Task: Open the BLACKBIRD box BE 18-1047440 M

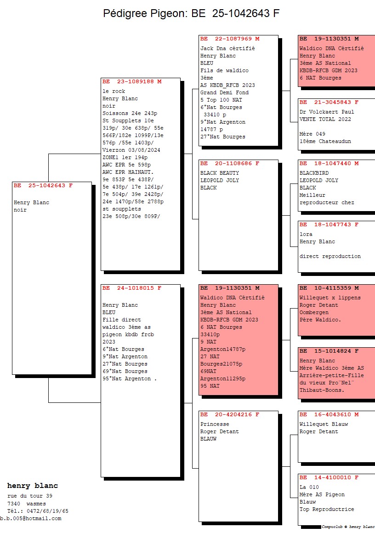Action: pyautogui.click(x=336, y=185)
